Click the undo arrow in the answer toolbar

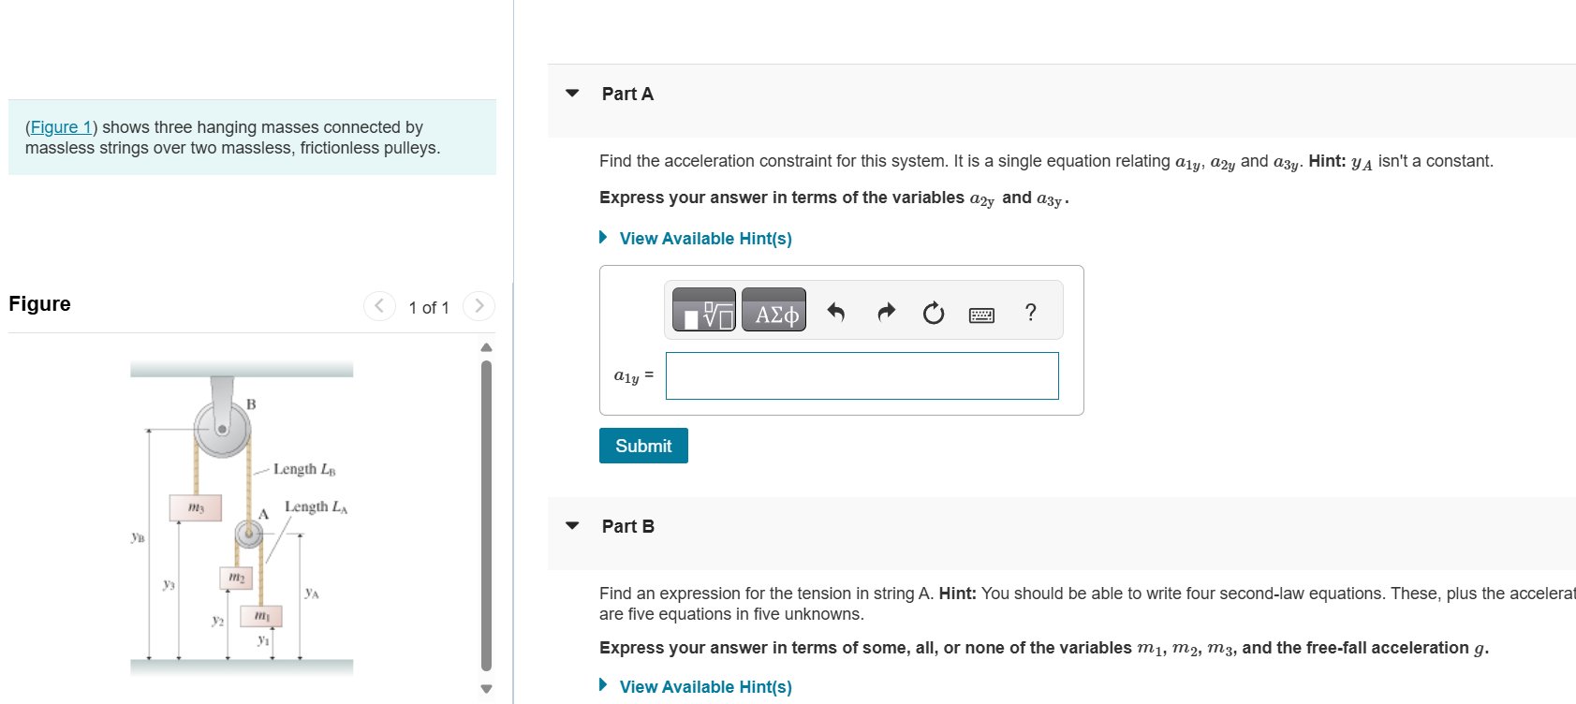point(836,313)
